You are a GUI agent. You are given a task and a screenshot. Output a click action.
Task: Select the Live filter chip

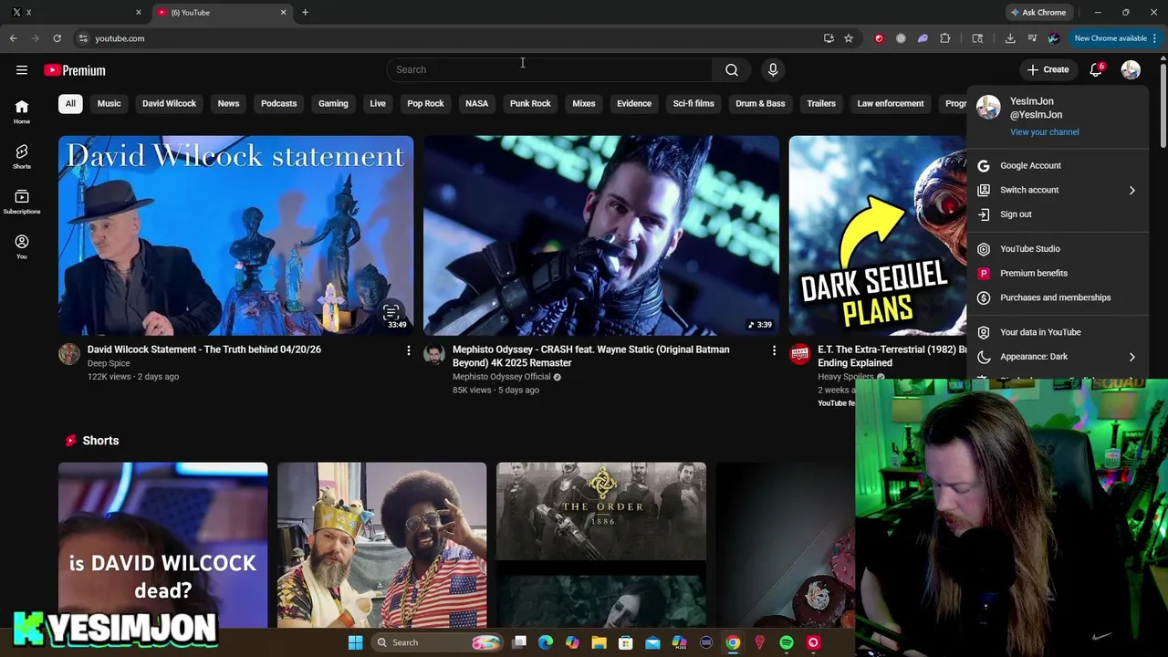[x=378, y=103]
